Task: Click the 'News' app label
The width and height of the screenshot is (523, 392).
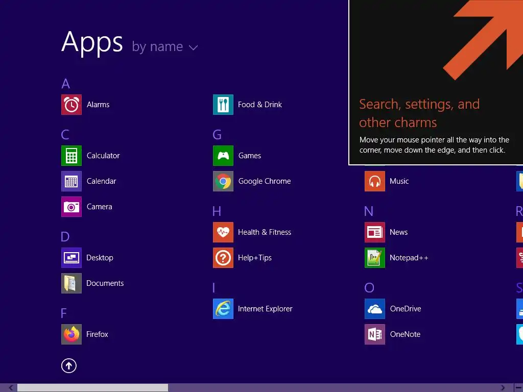Action: pos(398,232)
